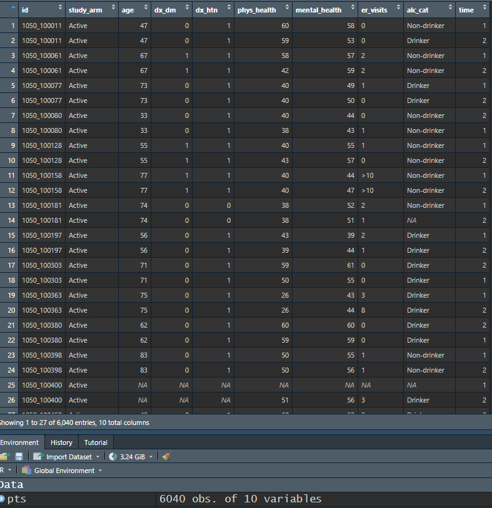The image size is (492, 508).
Task: Open the Global Environment dropdown
Action: (100, 471)
